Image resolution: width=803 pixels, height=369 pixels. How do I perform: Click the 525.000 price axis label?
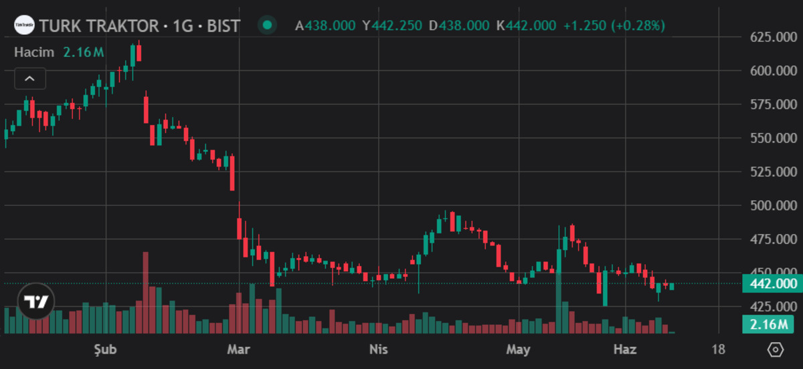click(x=773, y=172)
